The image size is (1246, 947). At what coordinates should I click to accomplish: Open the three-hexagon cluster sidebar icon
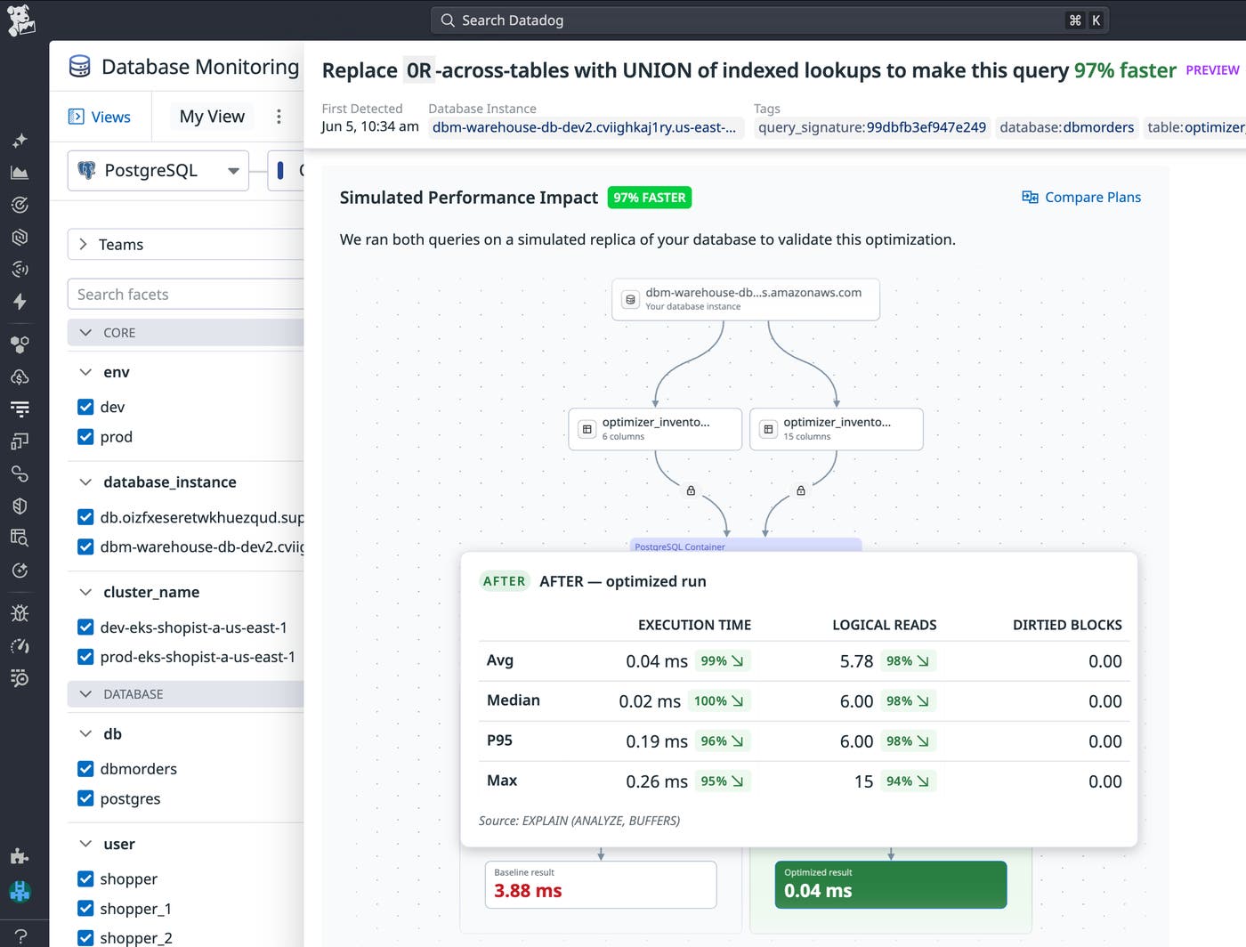point(20,344)
